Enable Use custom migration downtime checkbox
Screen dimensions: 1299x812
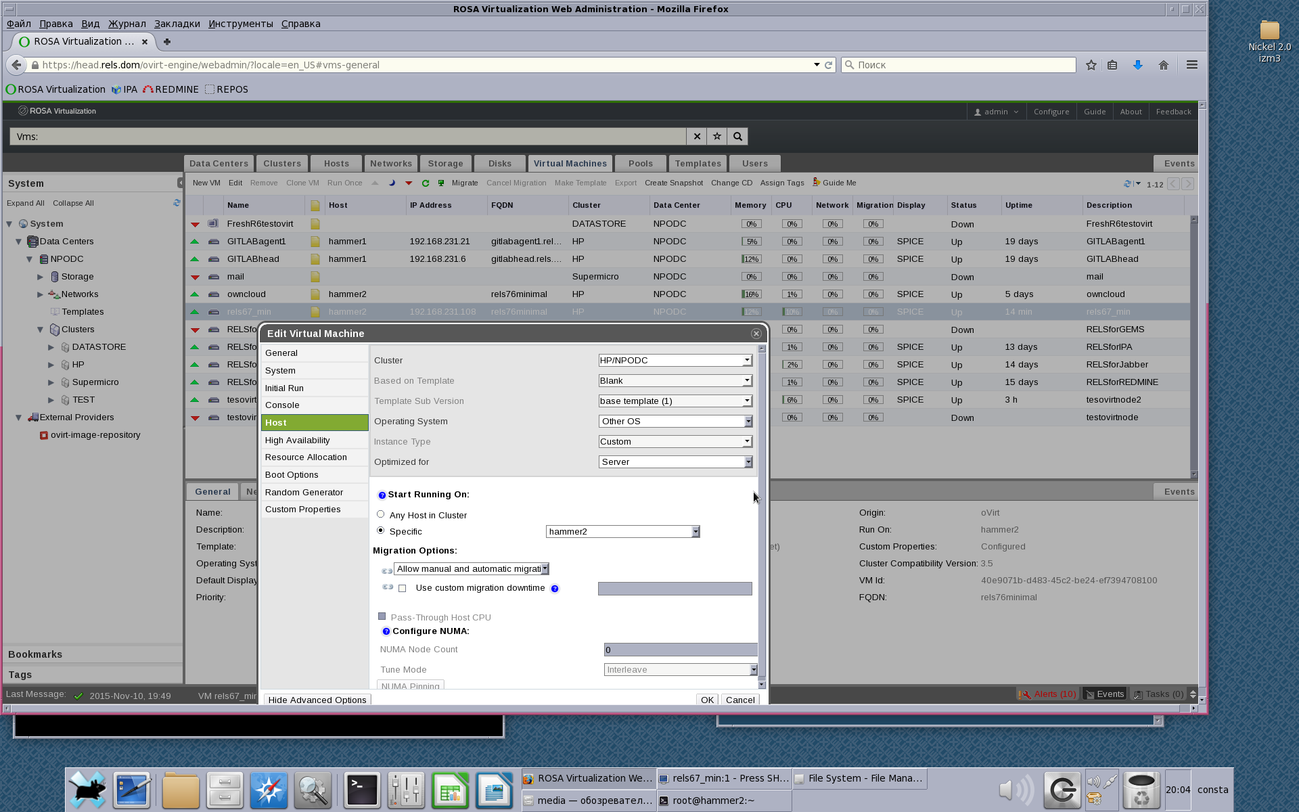coord(403,589)
